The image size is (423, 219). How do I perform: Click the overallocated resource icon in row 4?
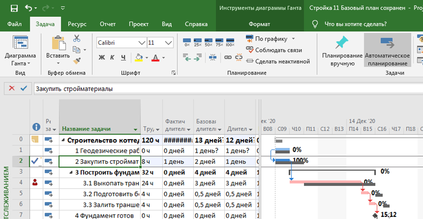click(35, 183)
